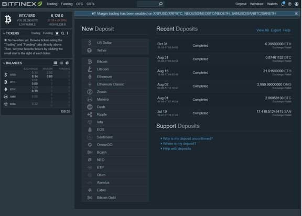This screenshot has height=216, width=302.
Task: Open tickers options menu dots
Action: click(x=68, y=34)
